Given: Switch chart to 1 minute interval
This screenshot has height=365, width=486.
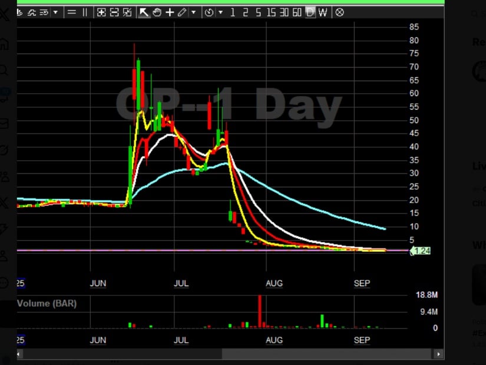Looking at the screenshot, I should click(x=233, y=12).
